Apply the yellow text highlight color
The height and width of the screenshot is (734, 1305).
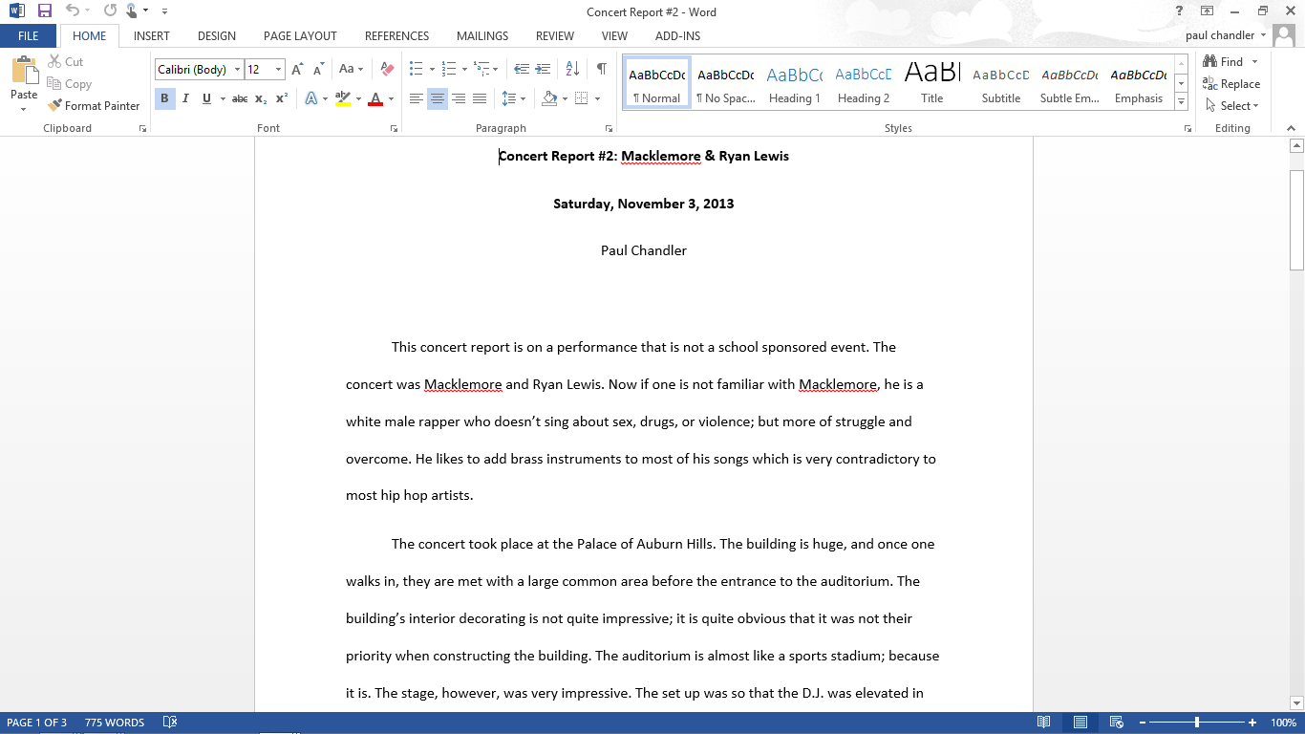[344, 98]
